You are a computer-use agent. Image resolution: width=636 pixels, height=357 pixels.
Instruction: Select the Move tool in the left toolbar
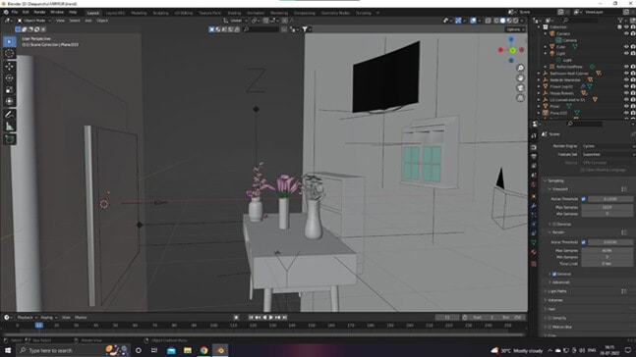[x=9, y=67]
